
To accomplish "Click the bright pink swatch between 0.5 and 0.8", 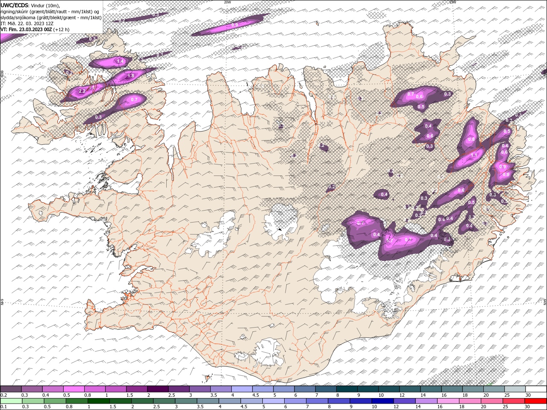I will 74,389.
